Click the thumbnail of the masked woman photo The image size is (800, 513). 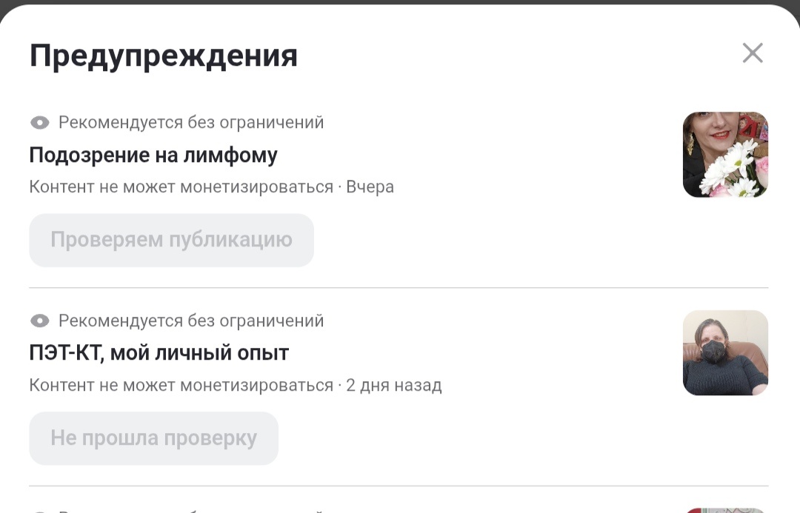coord(725,352)
